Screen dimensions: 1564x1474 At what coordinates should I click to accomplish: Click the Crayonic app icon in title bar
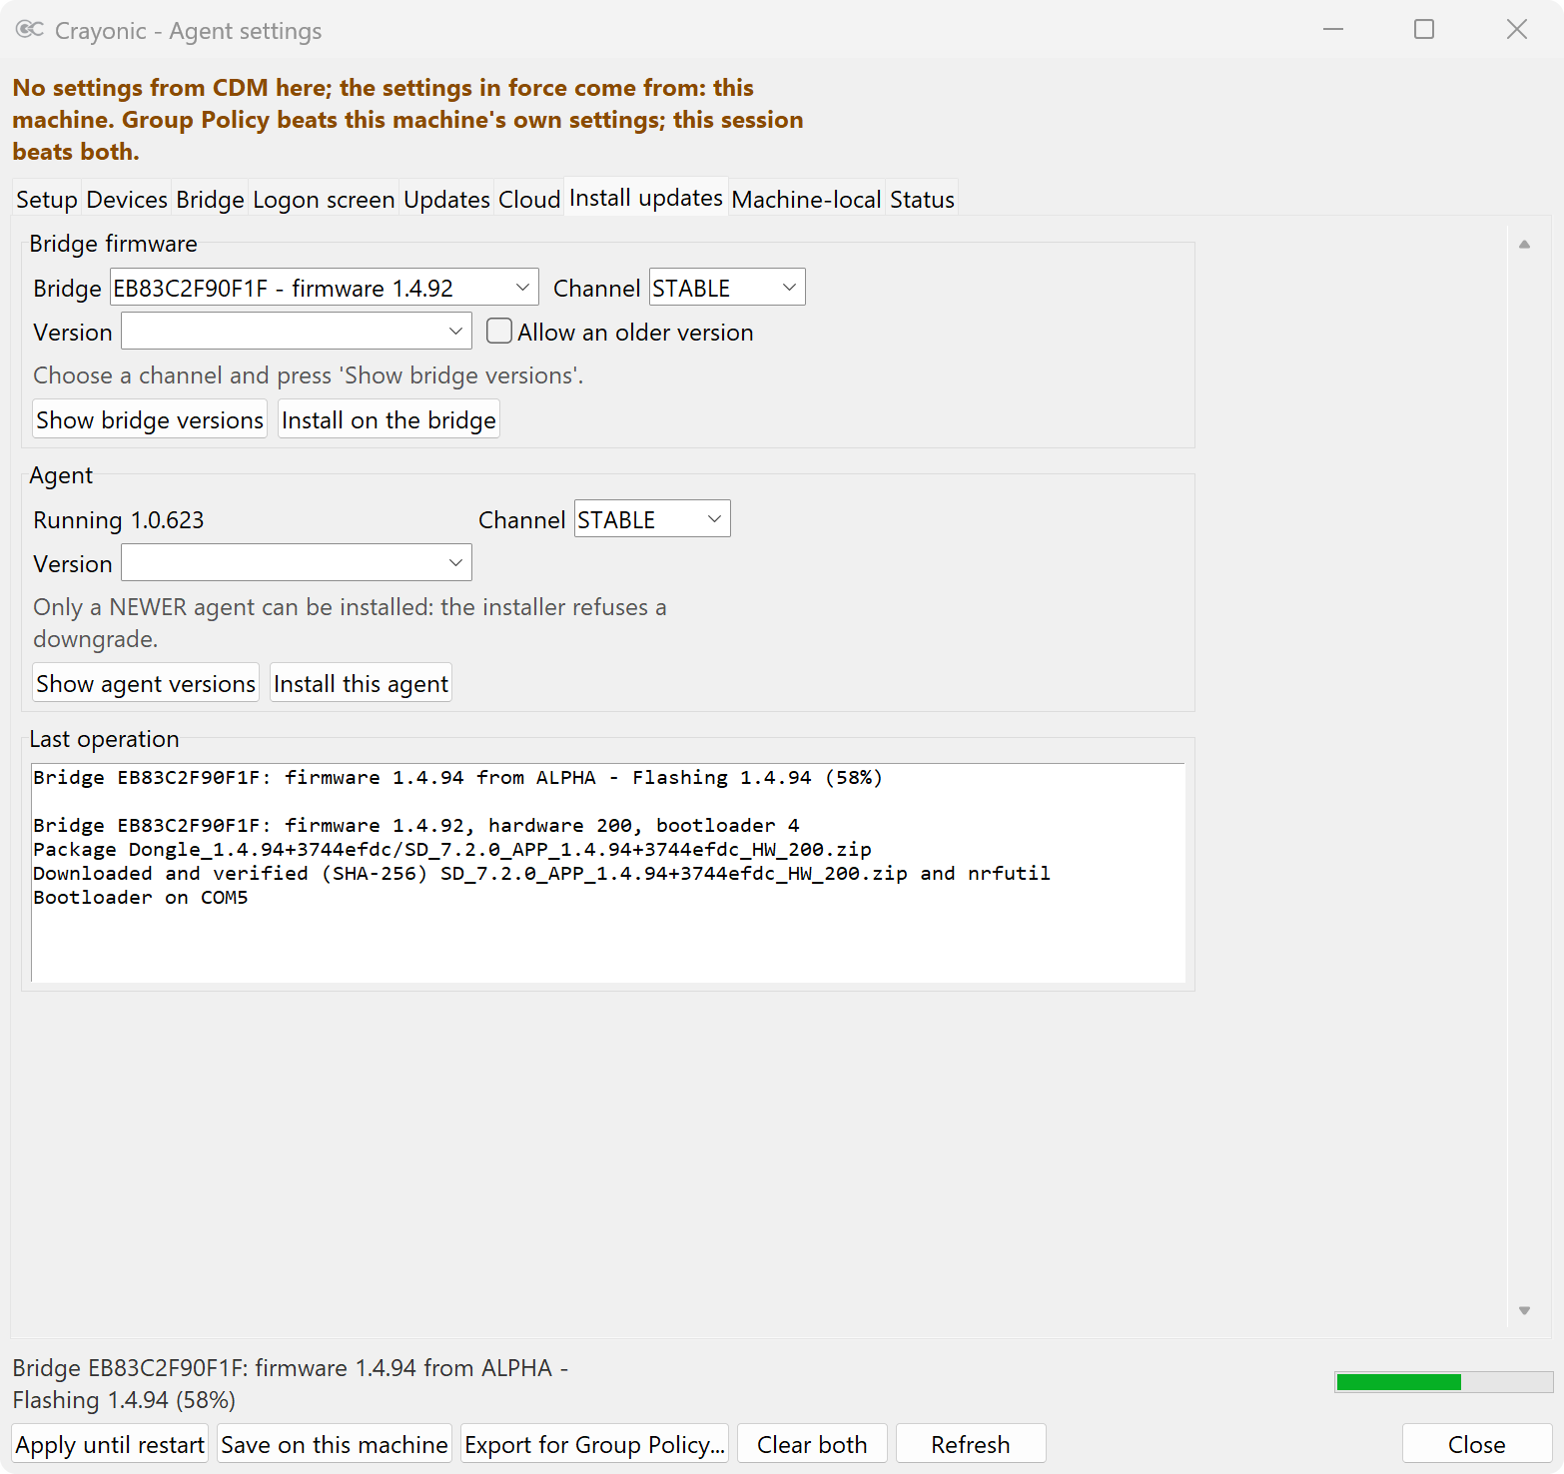point(30,30)
